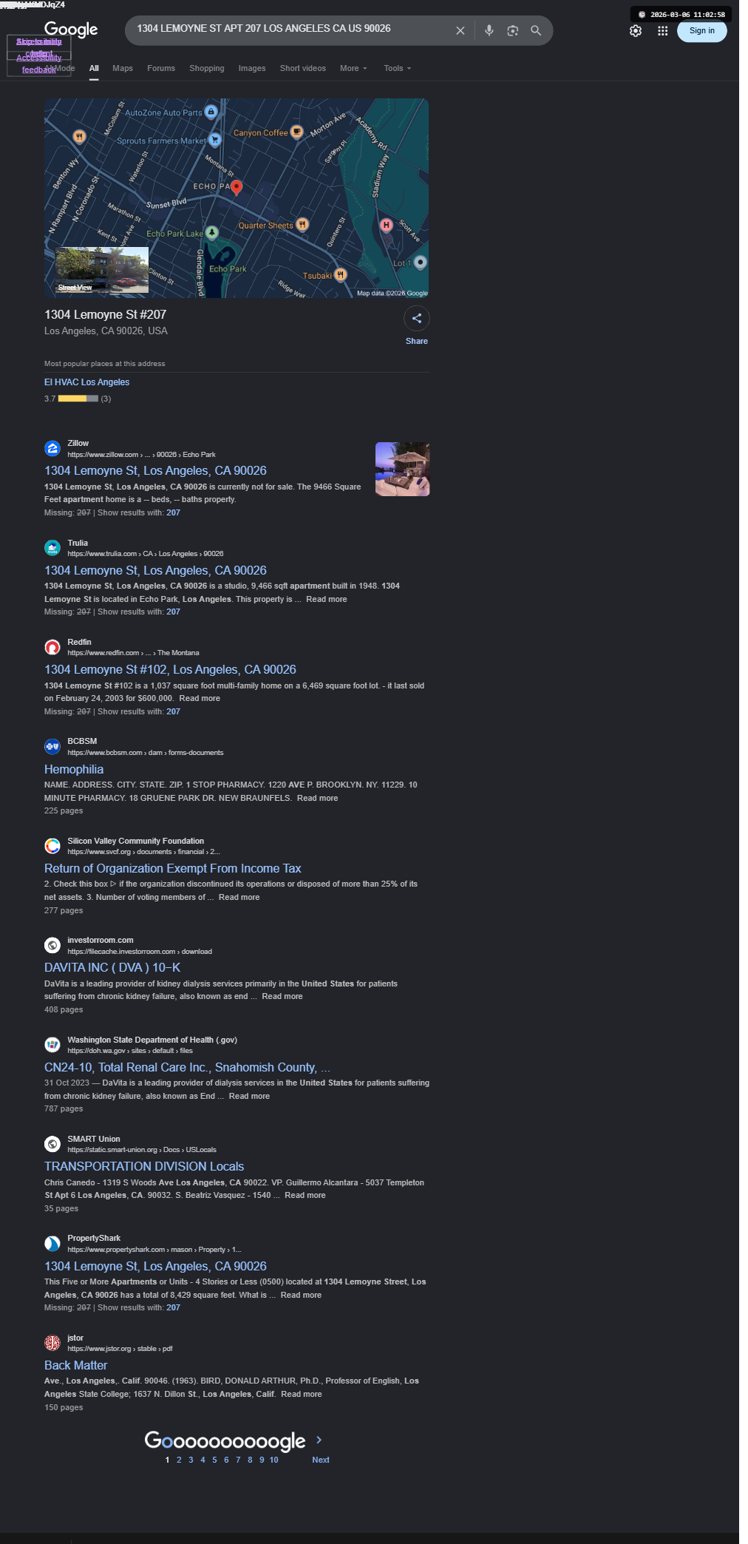This screenshot has height=1544, width=748.
Task: Go to next results via chevron arrow
Action: click(x=319, y=1439)
